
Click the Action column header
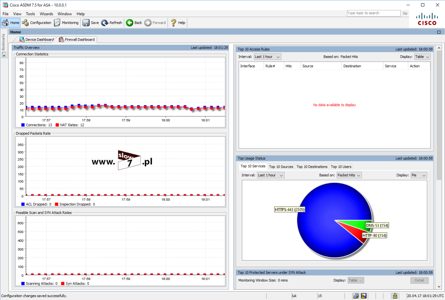[x=419, y=66]
